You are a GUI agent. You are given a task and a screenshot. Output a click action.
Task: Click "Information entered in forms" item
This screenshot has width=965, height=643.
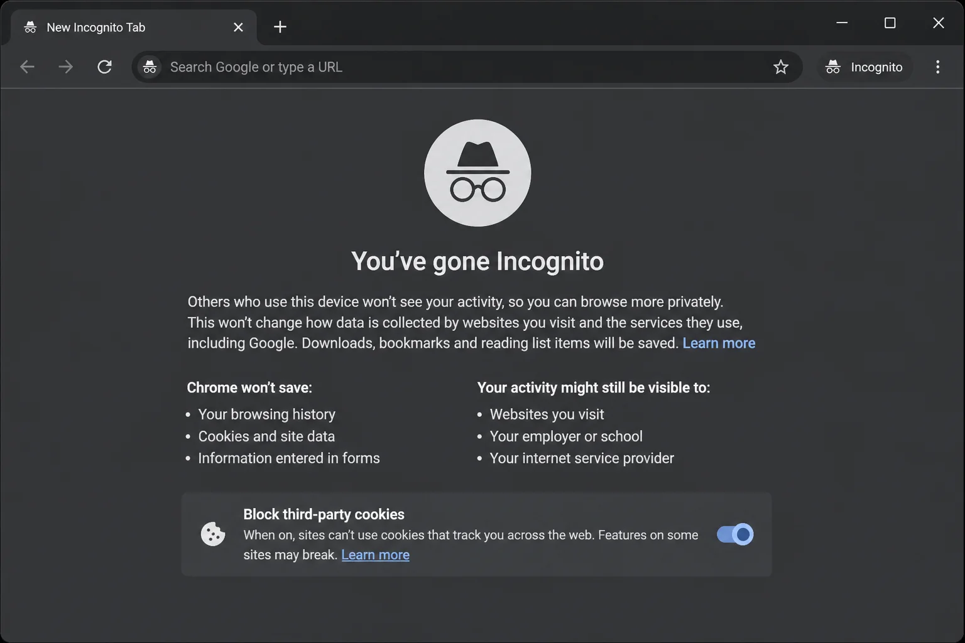point(289,458)
